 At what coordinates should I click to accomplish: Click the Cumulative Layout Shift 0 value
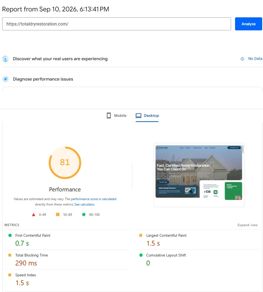point(148,263)
